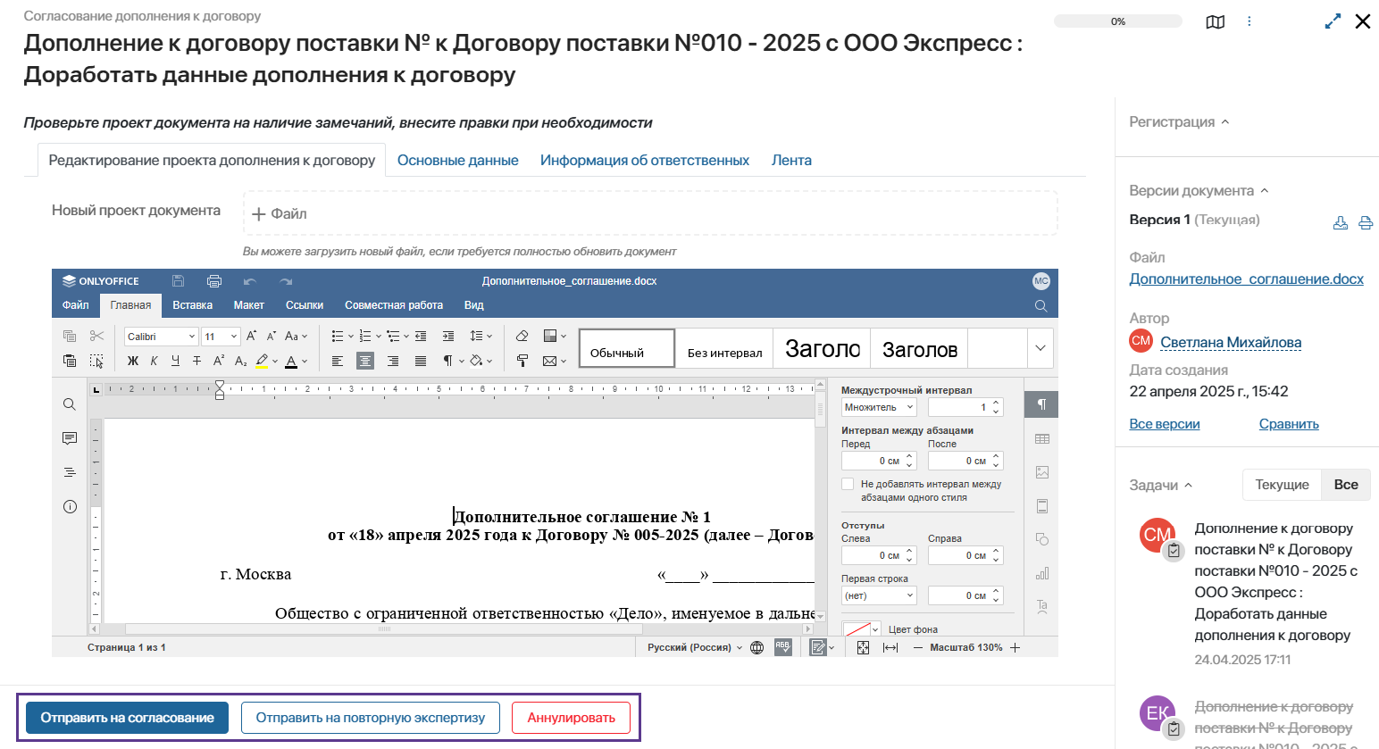1379x749 pixels.
Task: Apply justified text alignment
Action: pos(421,361)
